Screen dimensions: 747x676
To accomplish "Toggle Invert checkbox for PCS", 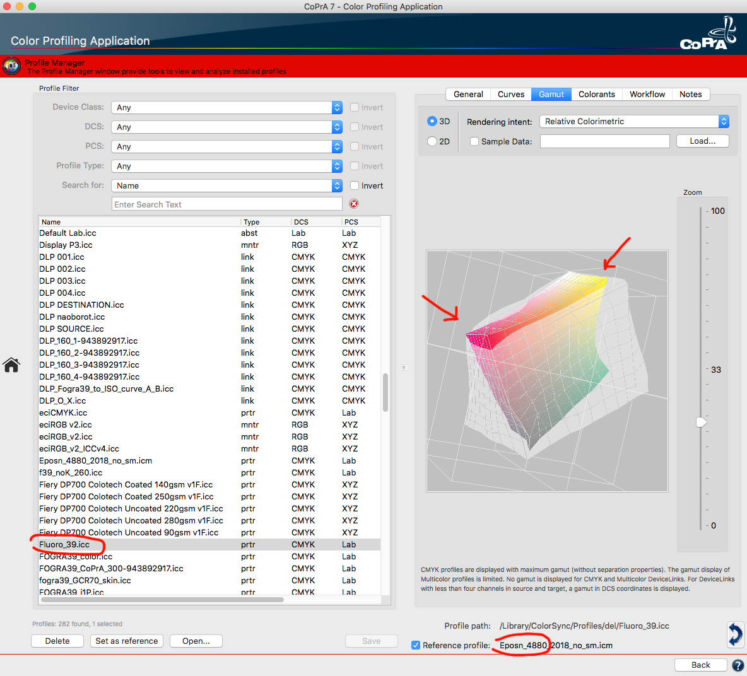I will click(x=355, y=146).
